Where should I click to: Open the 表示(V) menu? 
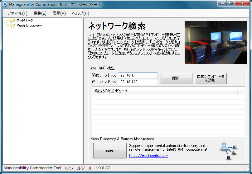(59, 13)
